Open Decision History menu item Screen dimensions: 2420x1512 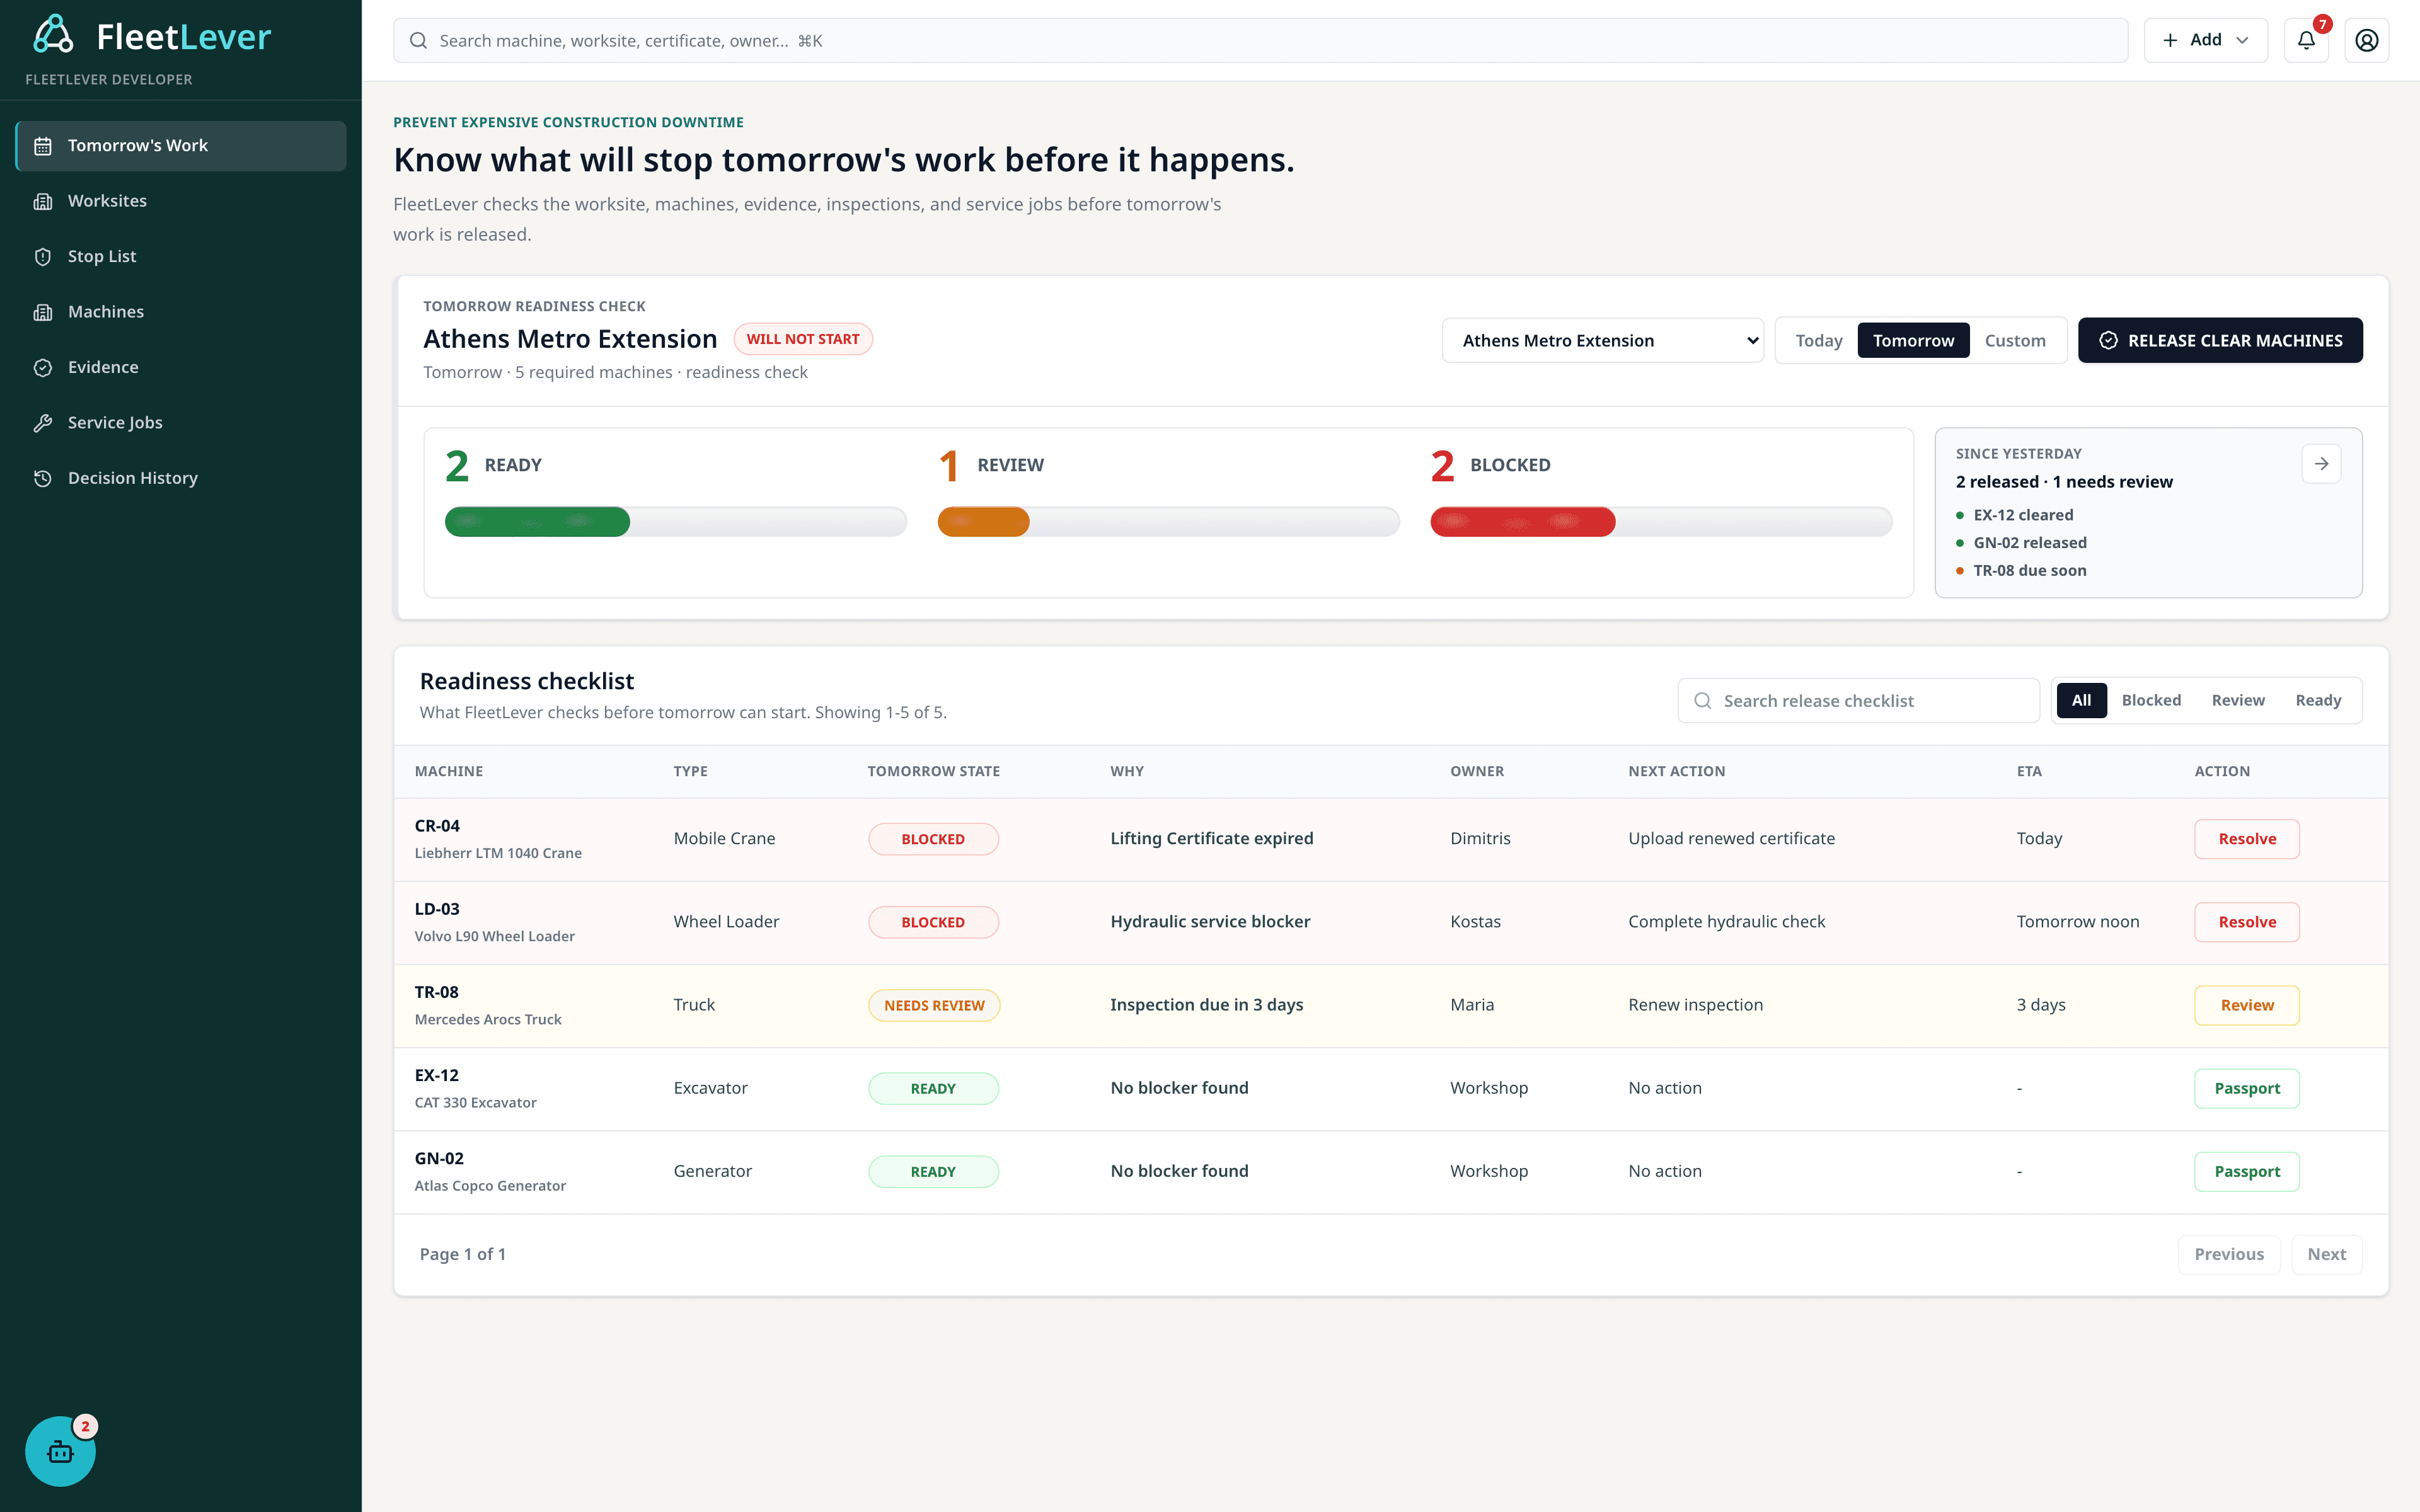coord(181,478)
